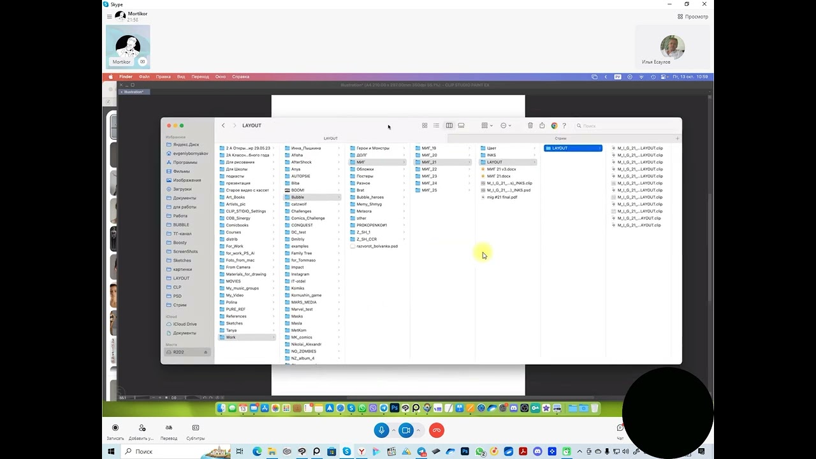The image size is (816, 459).
Task: Select the razvorot_bolvanka.psd file
Action: [x=377, y=246]
